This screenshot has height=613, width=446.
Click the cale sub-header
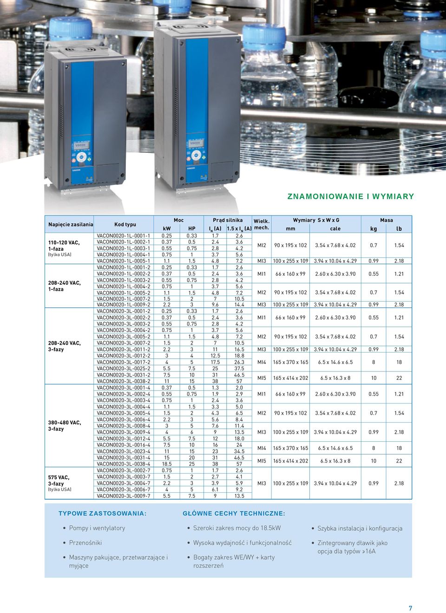pyautogui.click(x=335, y=229)
